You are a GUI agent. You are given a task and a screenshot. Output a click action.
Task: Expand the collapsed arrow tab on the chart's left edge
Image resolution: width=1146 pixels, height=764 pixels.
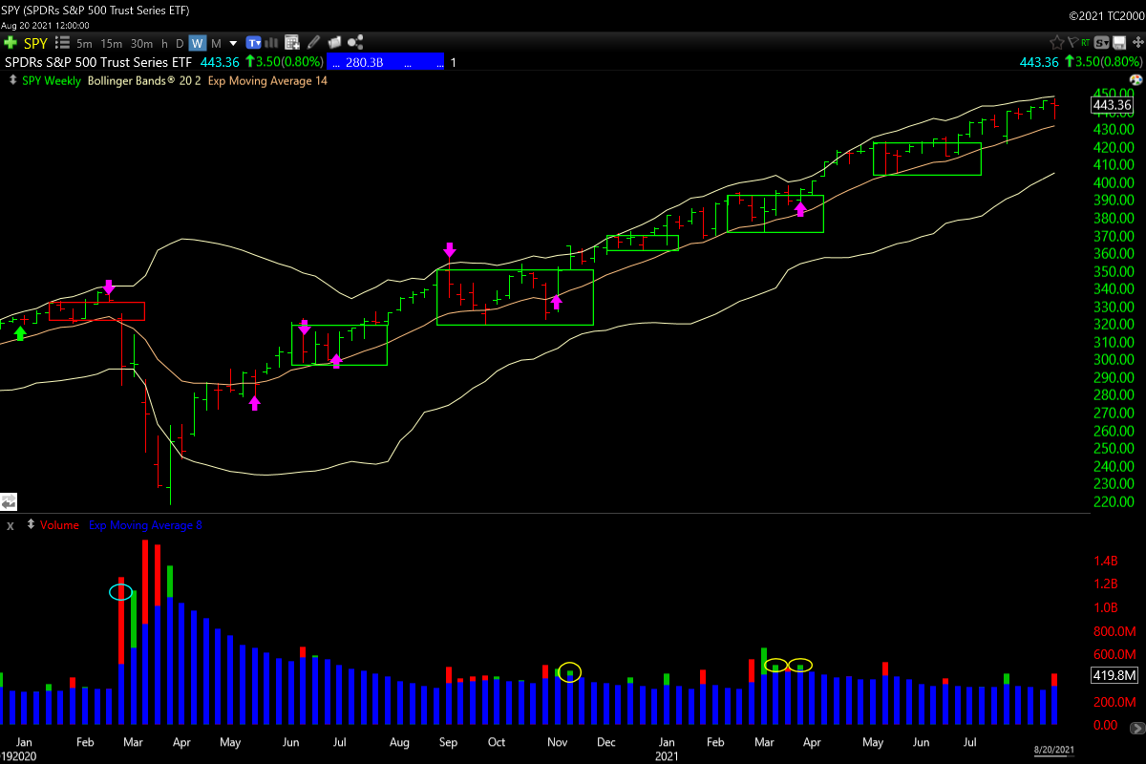coord(9,500)
